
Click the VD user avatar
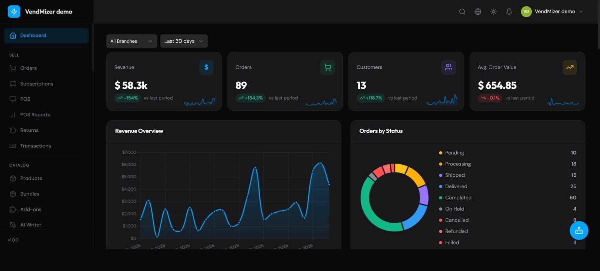click(526, 12)
